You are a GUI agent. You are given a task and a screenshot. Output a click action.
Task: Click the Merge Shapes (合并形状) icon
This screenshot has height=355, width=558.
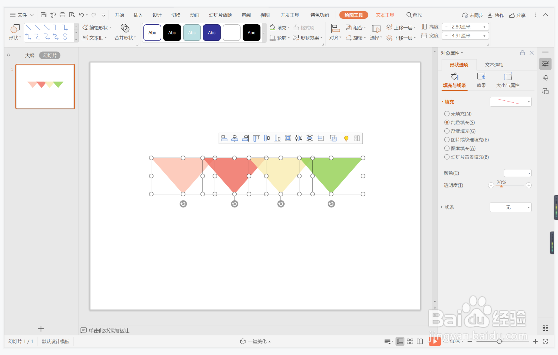[x=125, y=28]
